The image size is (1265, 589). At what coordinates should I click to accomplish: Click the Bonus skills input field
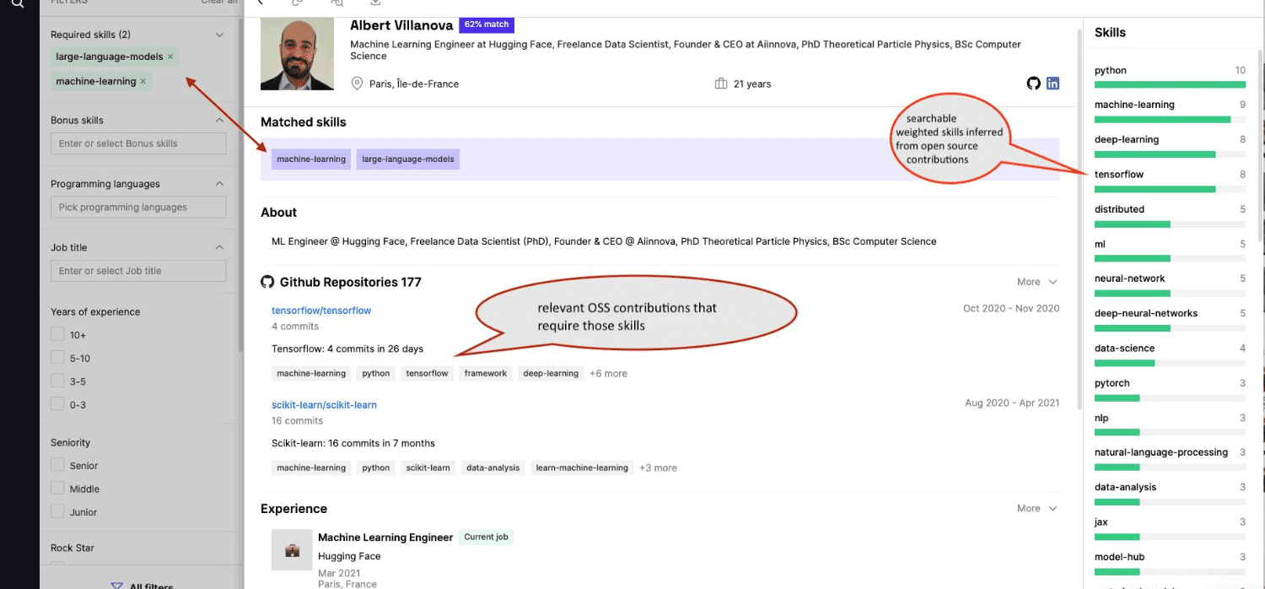[138, 143]
